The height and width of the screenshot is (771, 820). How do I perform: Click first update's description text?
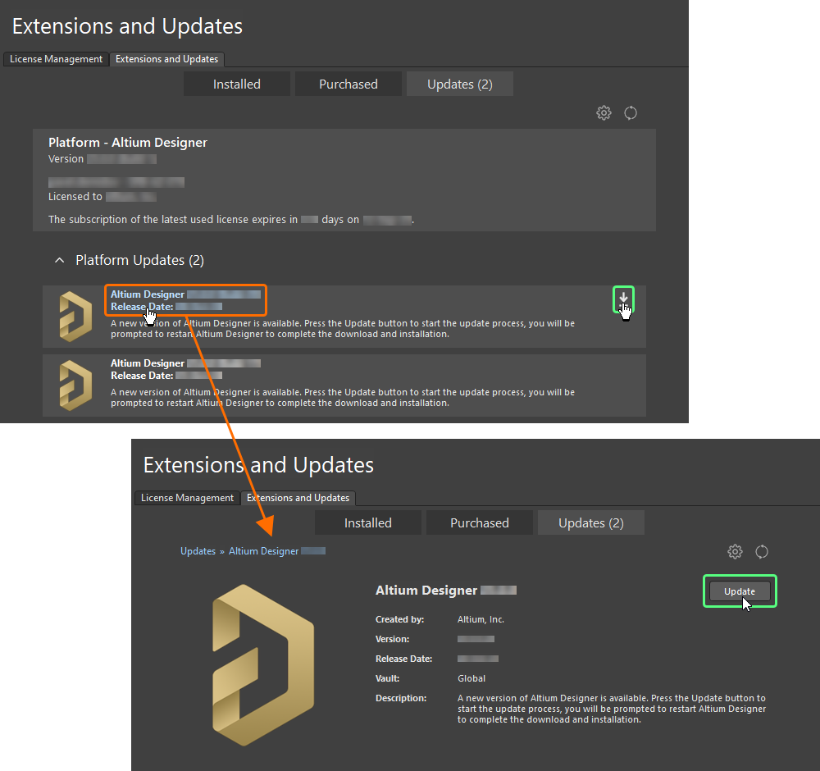343,328
